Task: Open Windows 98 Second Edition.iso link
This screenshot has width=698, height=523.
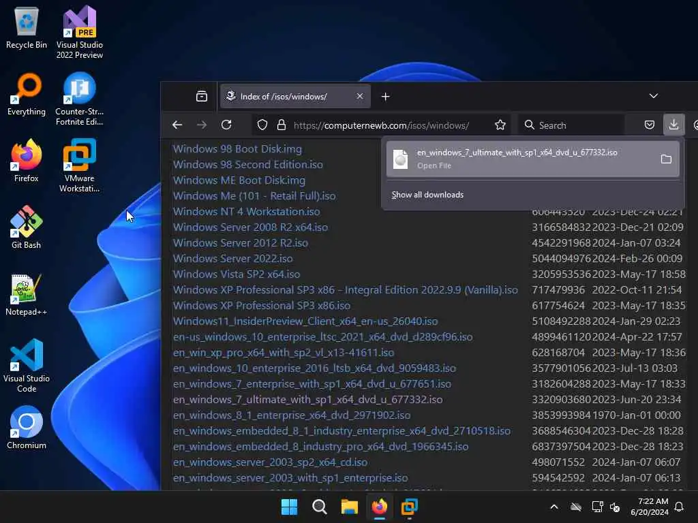Action: (x=248, y=165)
